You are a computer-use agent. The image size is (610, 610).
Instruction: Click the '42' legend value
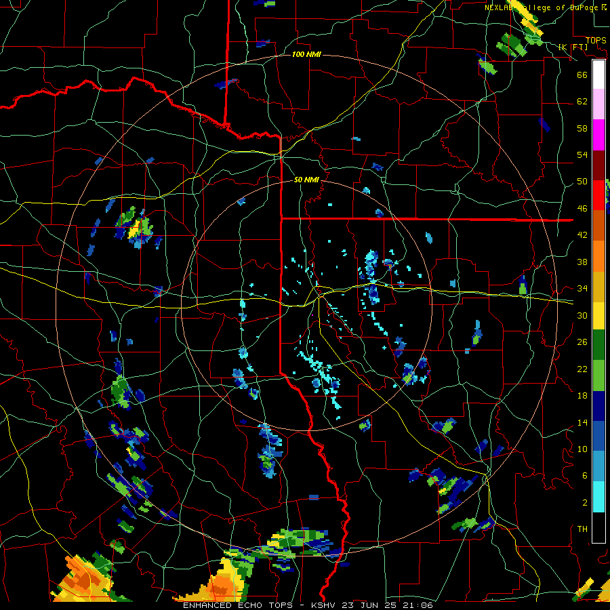coord(582,235)
